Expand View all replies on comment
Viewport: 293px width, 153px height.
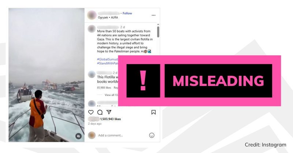(111, 95)
